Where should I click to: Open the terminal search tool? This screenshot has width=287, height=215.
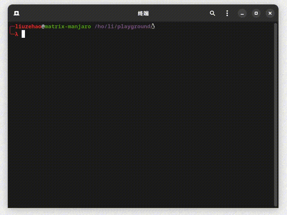point(212,13)
